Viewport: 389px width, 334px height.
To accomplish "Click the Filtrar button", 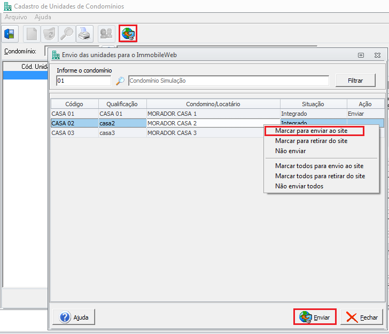I will (x=355, y=81).
